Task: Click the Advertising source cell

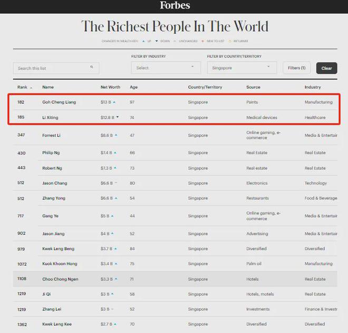Action: click(x=257, y=234)
